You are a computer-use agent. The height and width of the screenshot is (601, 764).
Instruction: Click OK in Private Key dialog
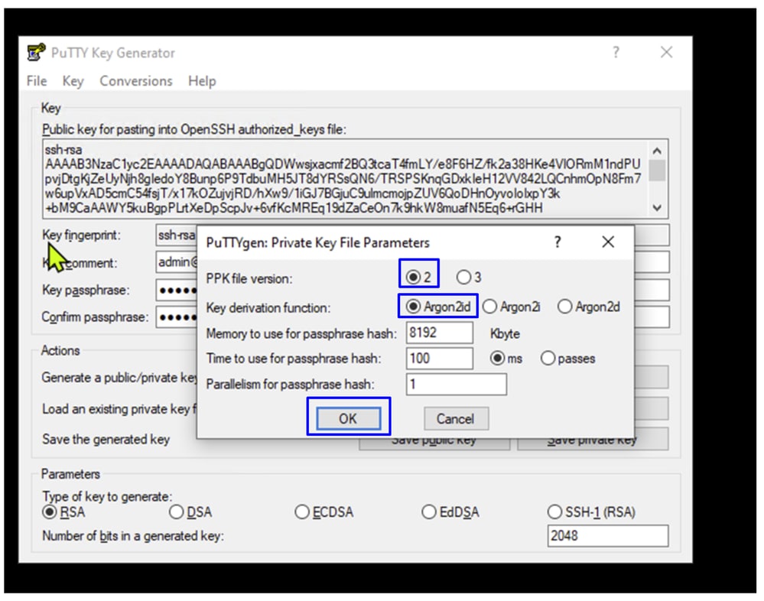349,418
